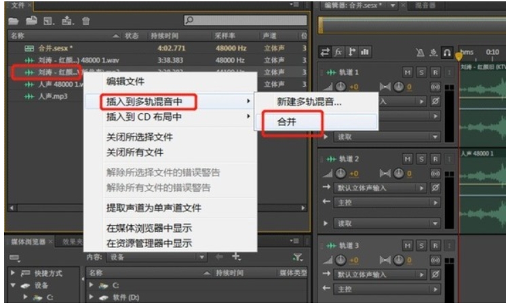506x305 pixels.
Task: Switch to the 媒体浏览器 tab
Action: (x=28, y=242)
